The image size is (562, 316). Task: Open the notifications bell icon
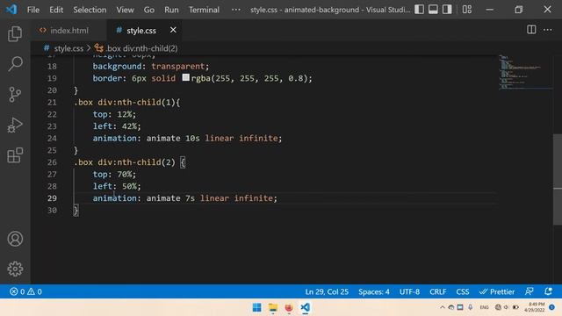[548, 291]
